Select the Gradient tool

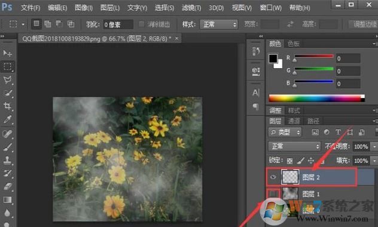[x=7, y=200]
